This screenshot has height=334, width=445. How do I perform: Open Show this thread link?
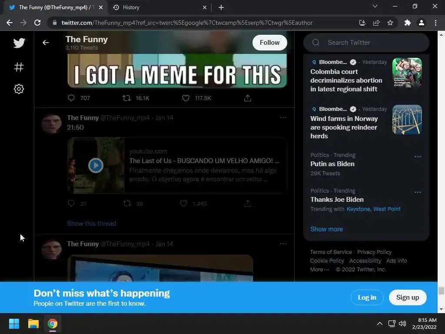[91, 224]
